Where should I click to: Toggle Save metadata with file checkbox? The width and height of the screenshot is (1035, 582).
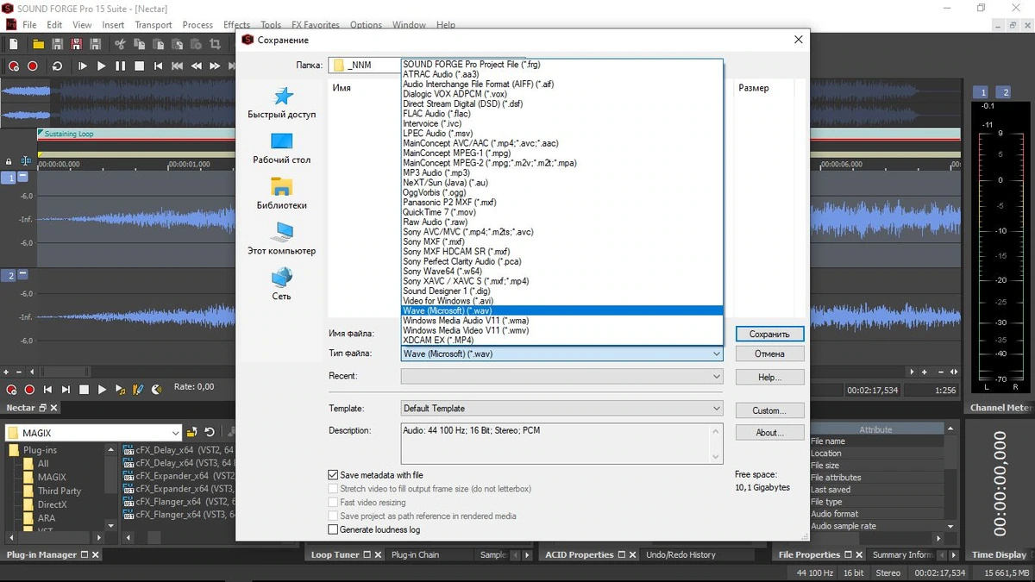coord(333,475)
